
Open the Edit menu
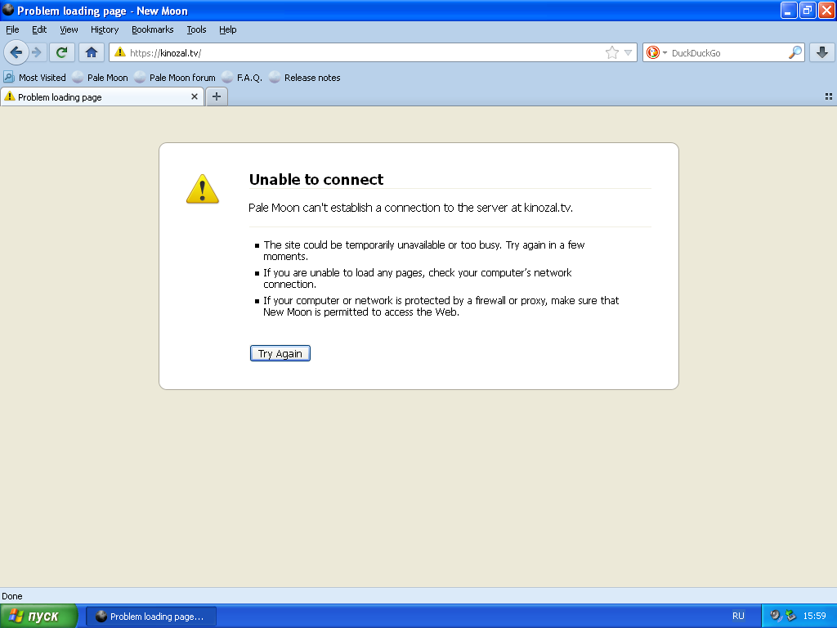click(39, 29)
